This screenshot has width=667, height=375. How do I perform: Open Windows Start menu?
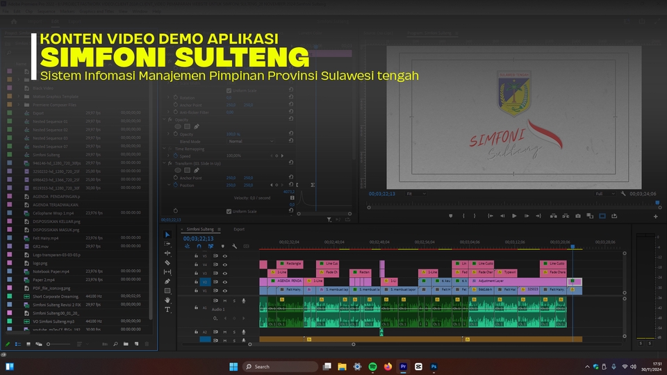(233, 367)
